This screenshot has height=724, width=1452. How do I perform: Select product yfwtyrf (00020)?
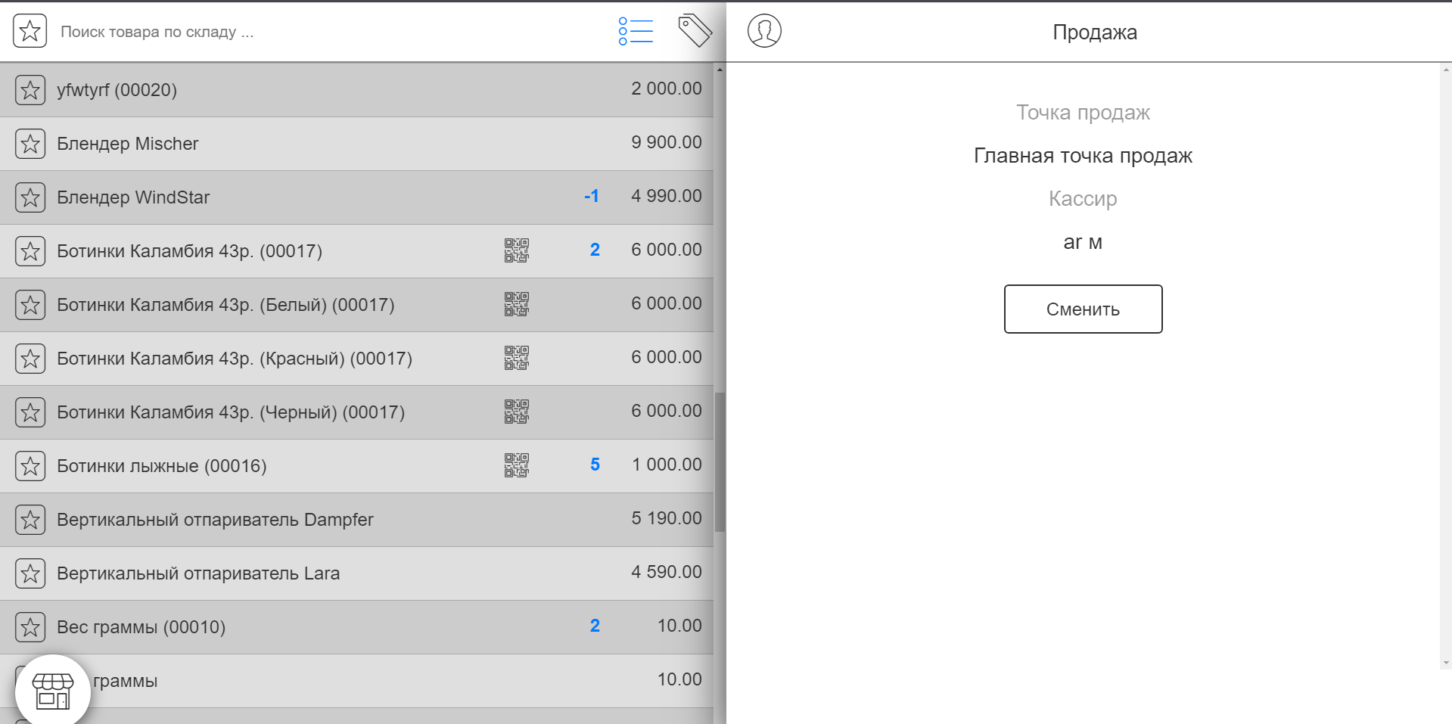coord(356,90)
